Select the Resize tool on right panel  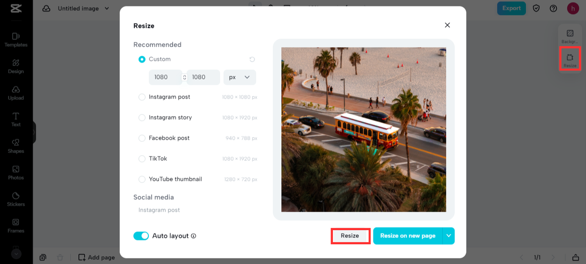coord(570,60)
